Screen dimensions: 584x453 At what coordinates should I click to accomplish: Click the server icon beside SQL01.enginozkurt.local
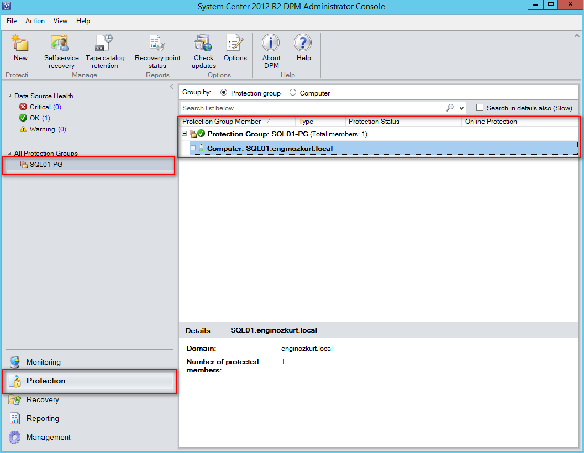click(202, 148)
